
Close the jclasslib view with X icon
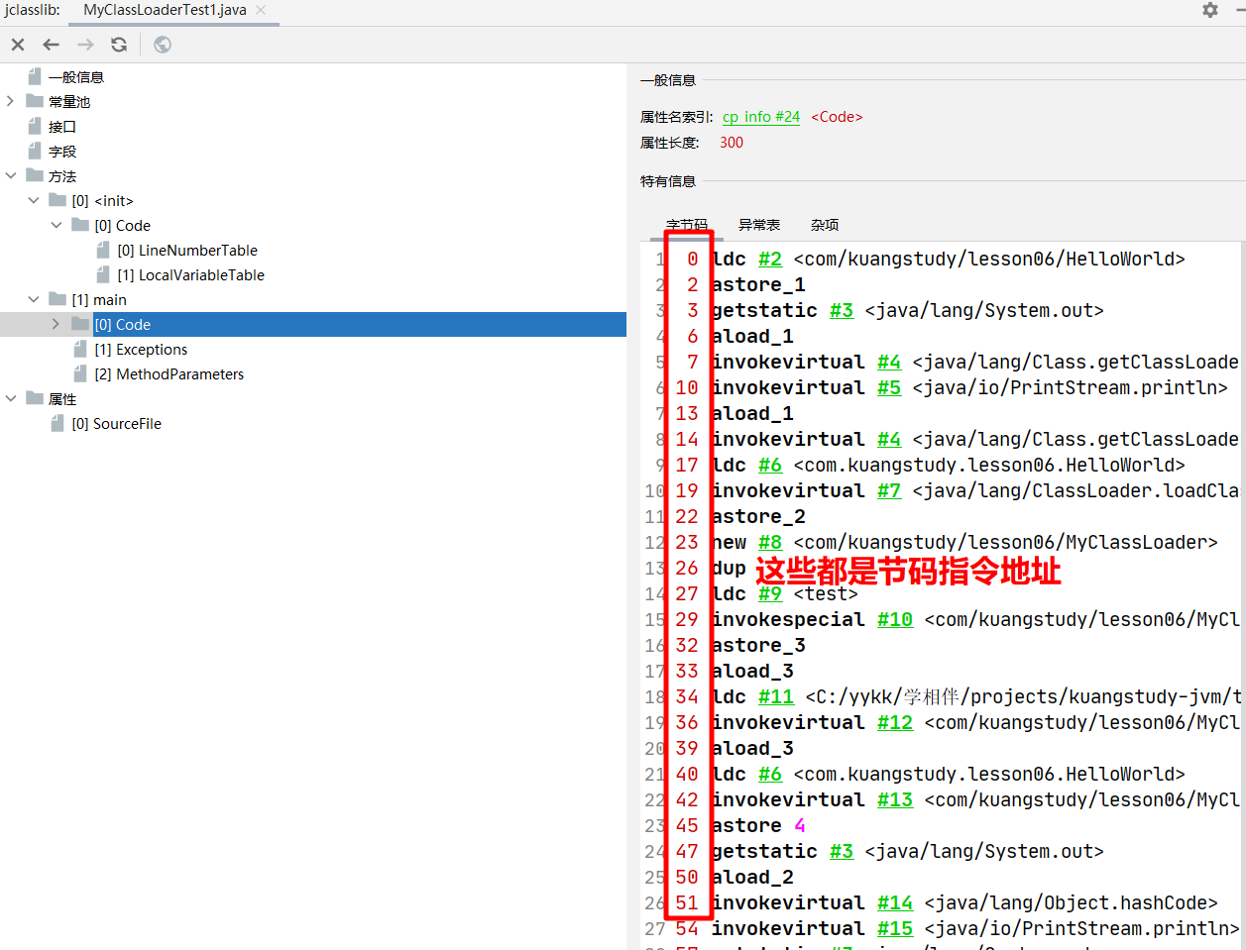click(x=18, y=45)
